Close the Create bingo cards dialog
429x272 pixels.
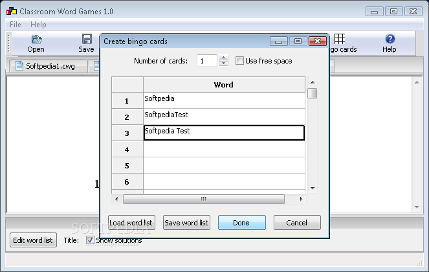317,41
